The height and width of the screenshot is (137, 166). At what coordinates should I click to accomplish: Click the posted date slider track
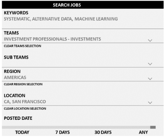[x=76, y=127]
